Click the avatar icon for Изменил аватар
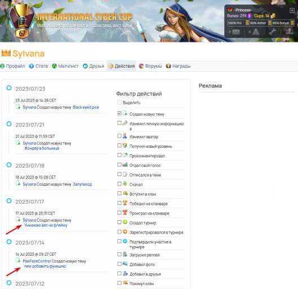 click(124, 135)
